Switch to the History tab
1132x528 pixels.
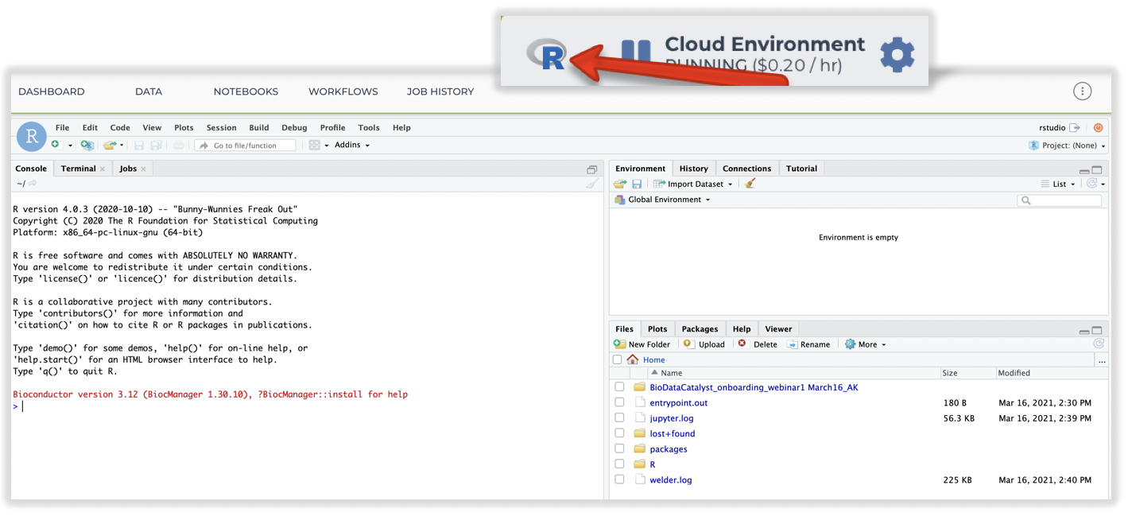tap(693, 169)
